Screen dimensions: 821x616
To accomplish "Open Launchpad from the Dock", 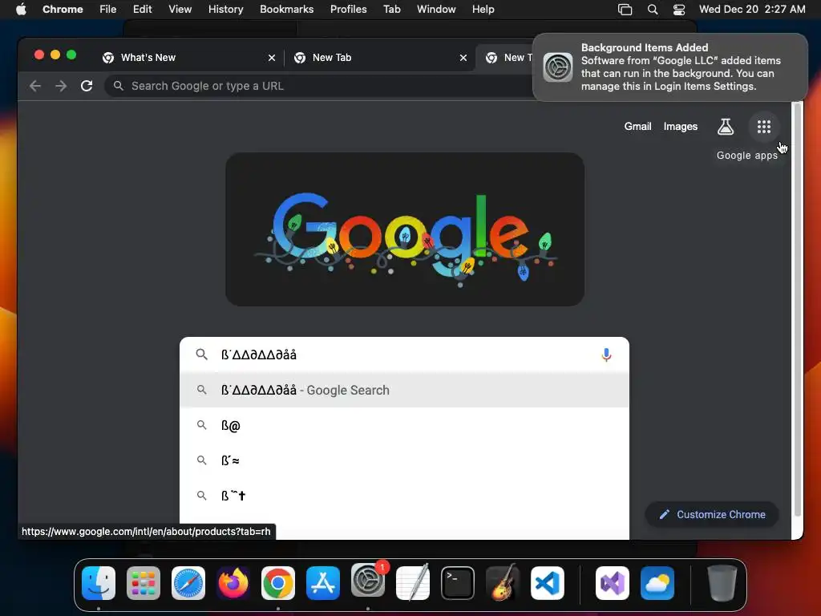I will [144, 583].
